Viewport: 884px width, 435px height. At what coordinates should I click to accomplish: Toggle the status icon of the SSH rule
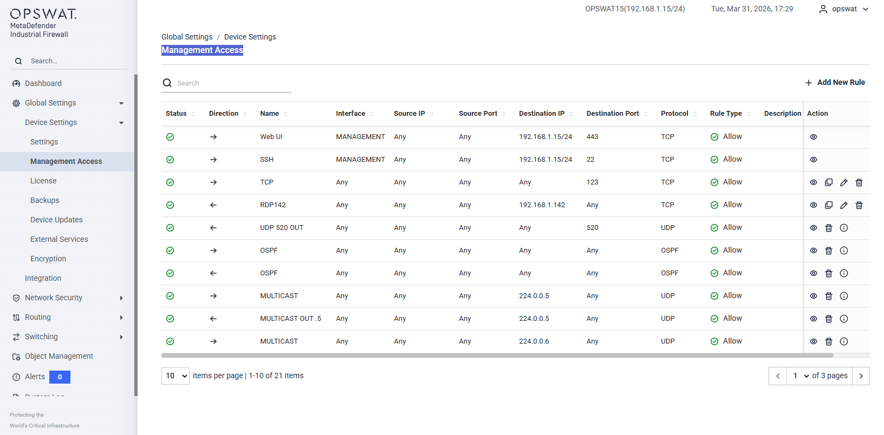170,160
